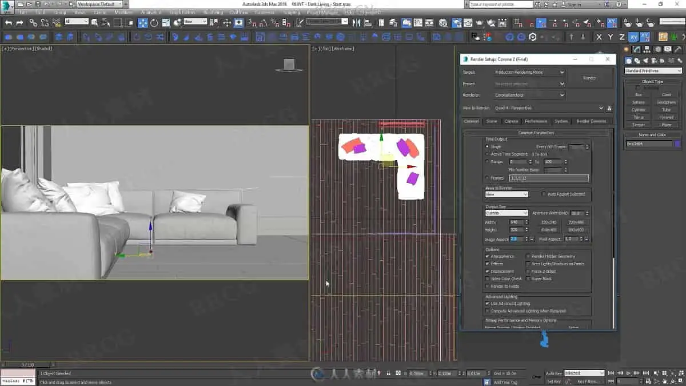Select the Single frame radio button

tap(487, 147)
